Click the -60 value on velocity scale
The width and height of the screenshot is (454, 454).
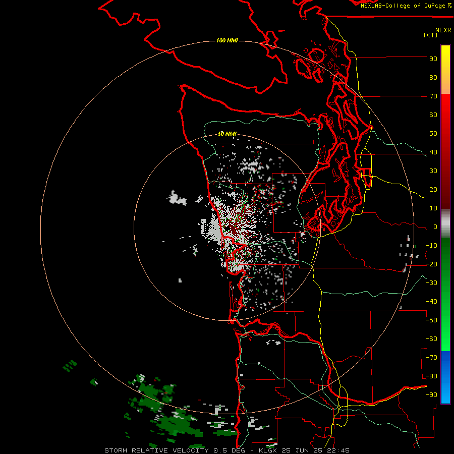[x=431, y=339]
